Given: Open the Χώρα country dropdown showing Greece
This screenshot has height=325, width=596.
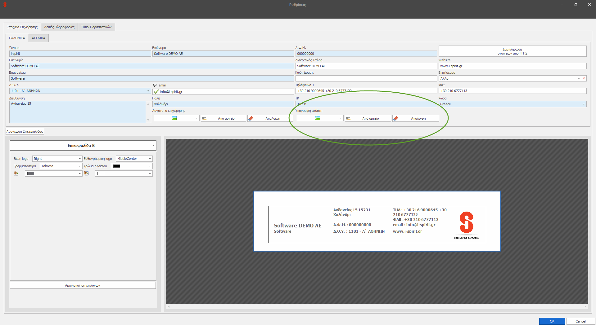Looking at the screenshot, I should (584, 104).
